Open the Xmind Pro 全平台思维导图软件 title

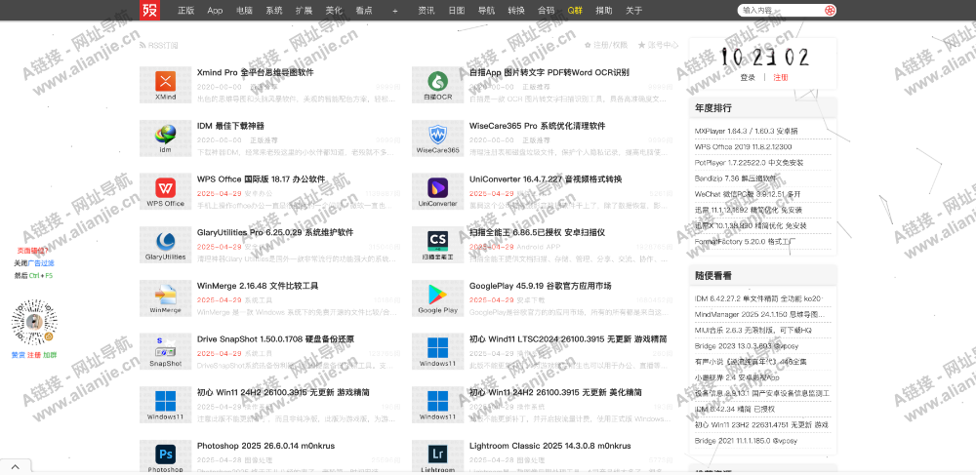(255, 73)
